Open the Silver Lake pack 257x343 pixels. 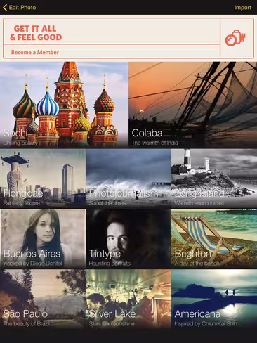128,299
